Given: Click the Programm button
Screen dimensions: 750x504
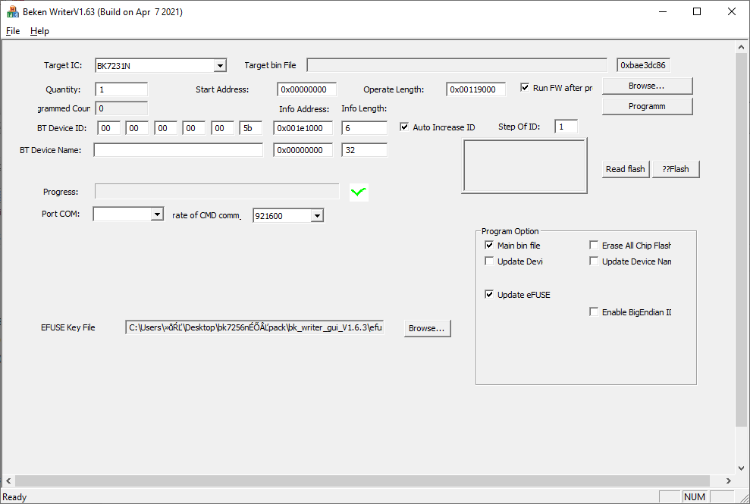Looking at the screenshot, I should [x=647, y=105].
